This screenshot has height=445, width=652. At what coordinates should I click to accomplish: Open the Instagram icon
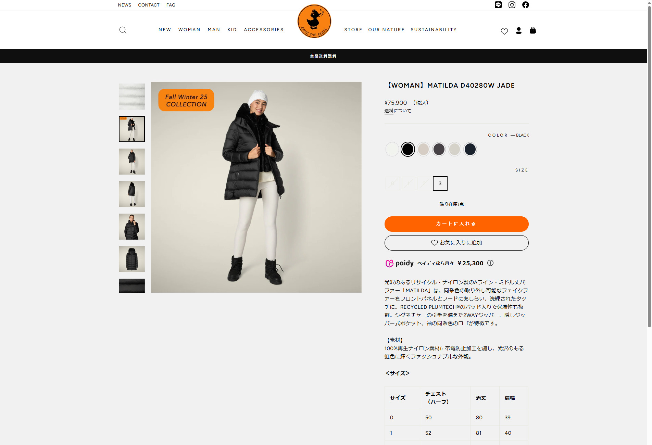[x=512, y=5]
